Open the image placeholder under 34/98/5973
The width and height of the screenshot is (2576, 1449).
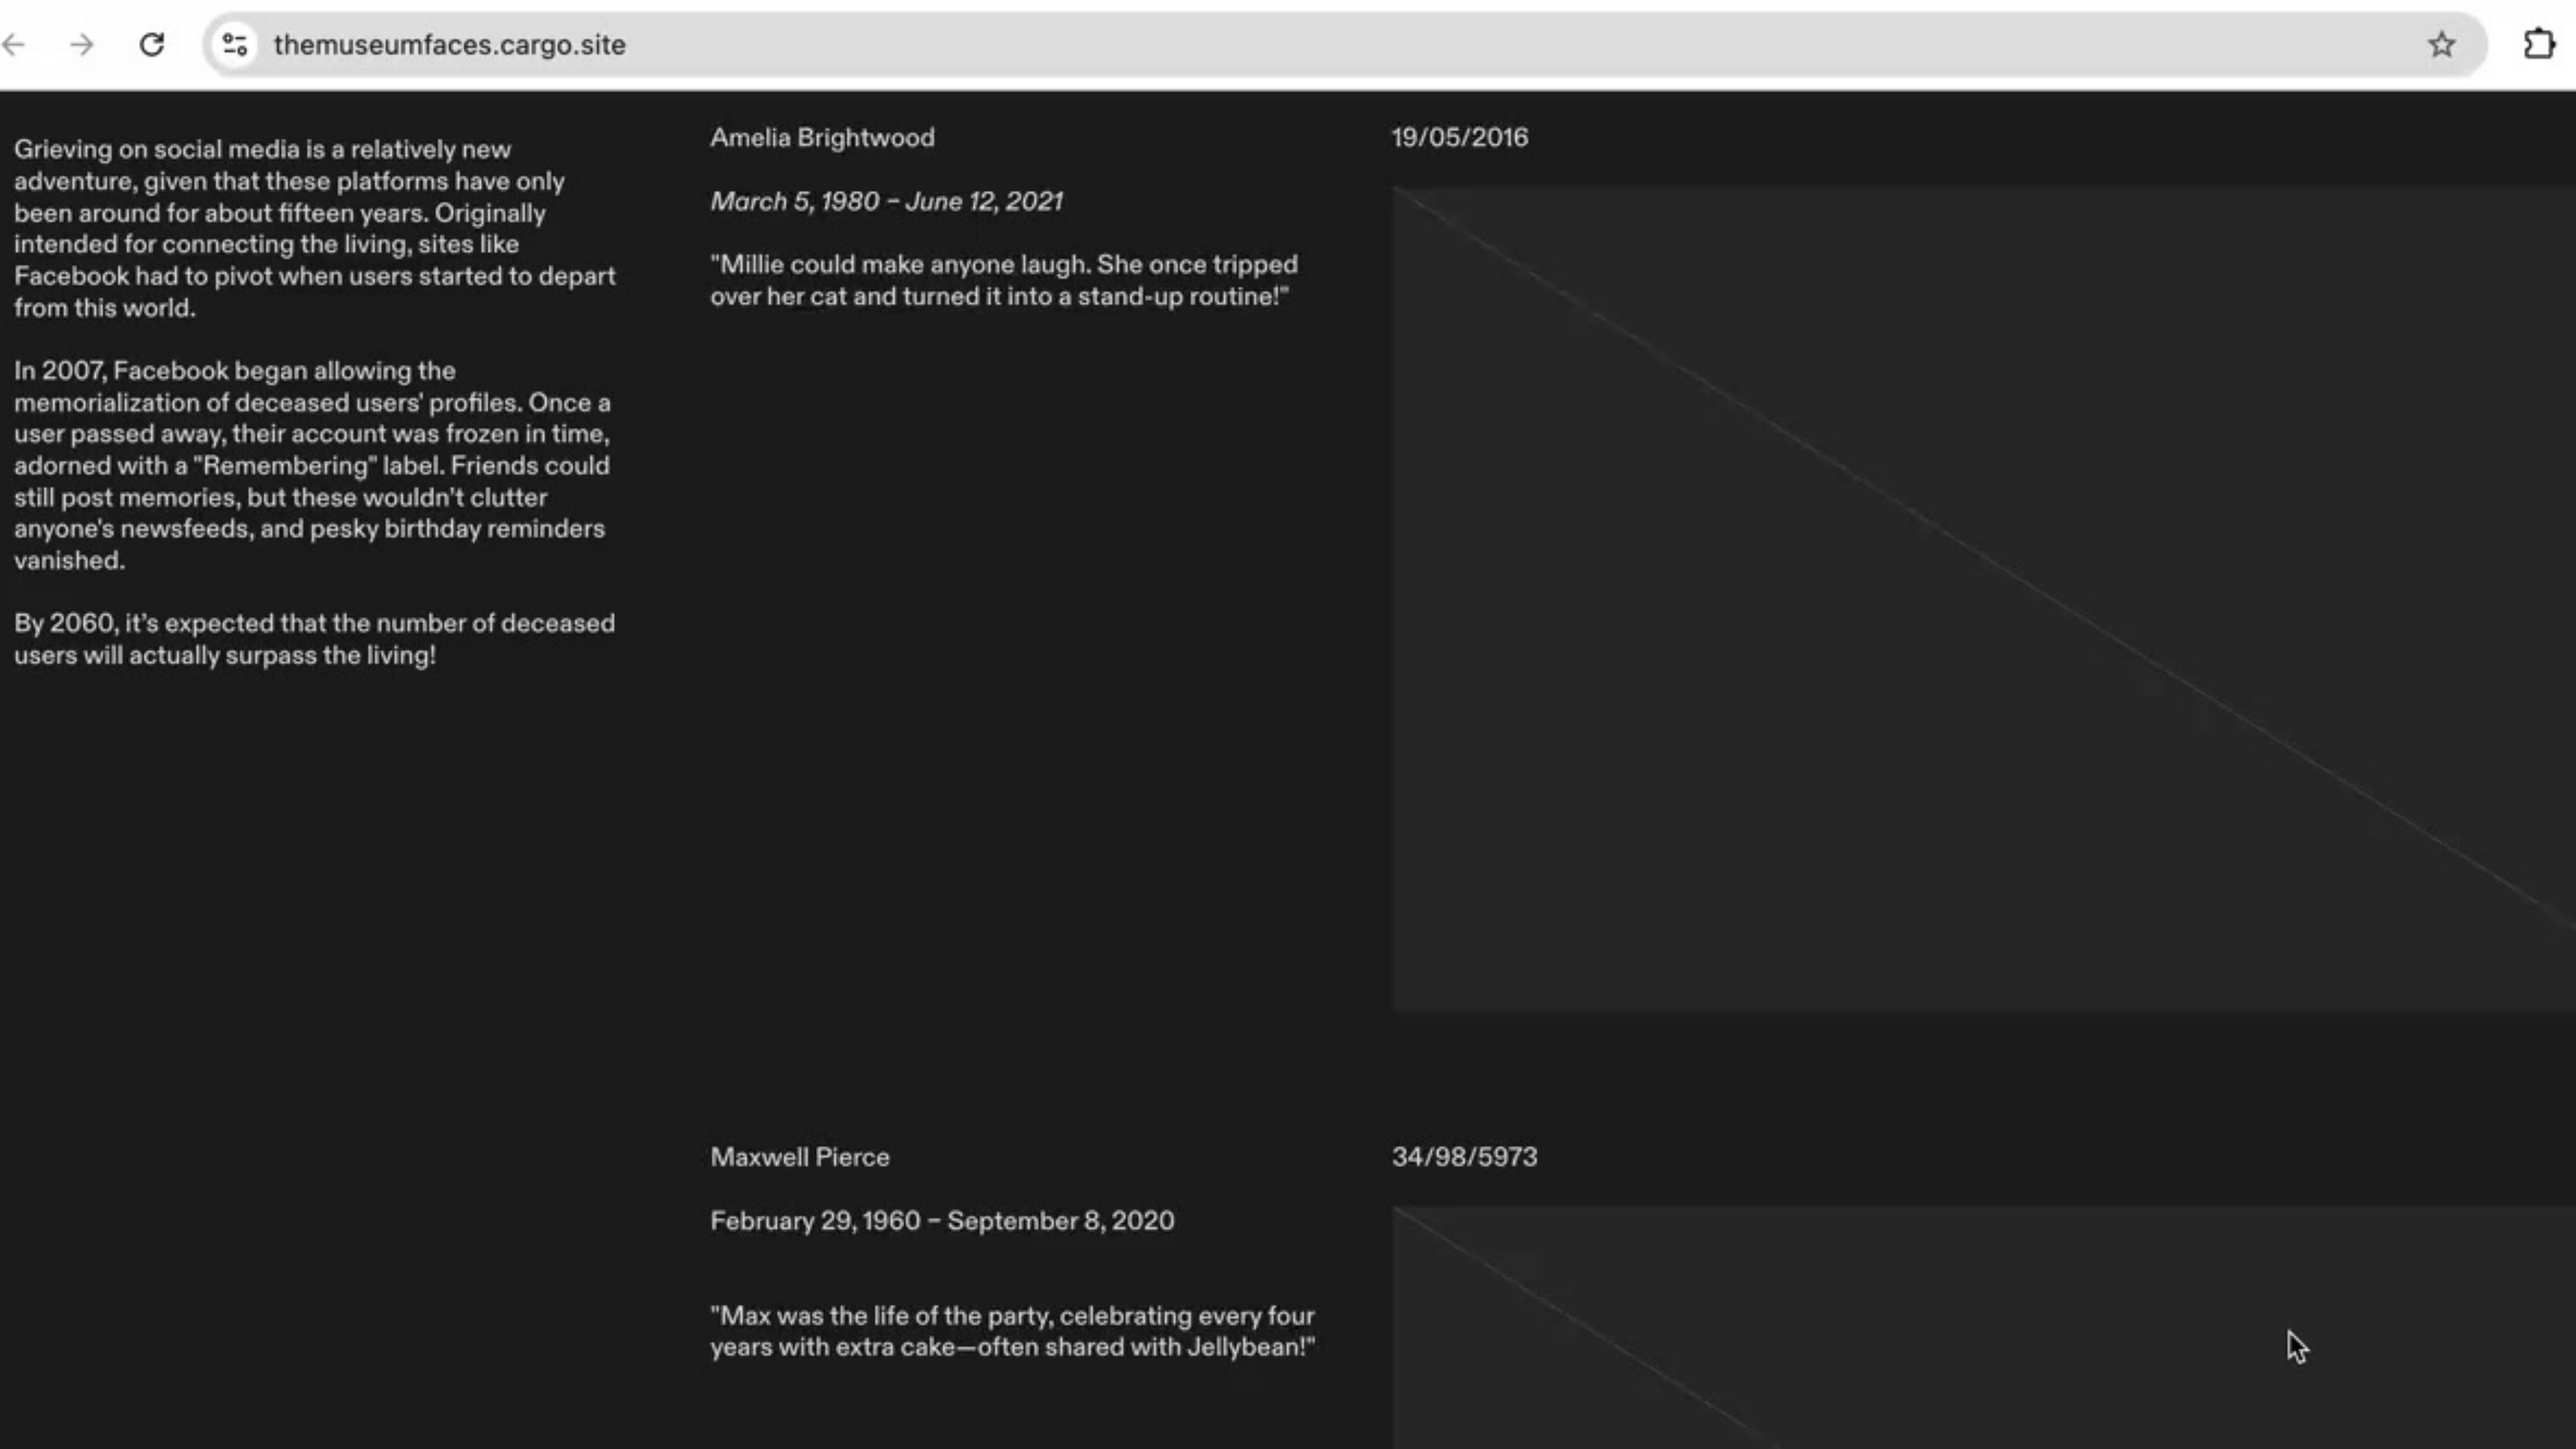click(1983, 1327)
